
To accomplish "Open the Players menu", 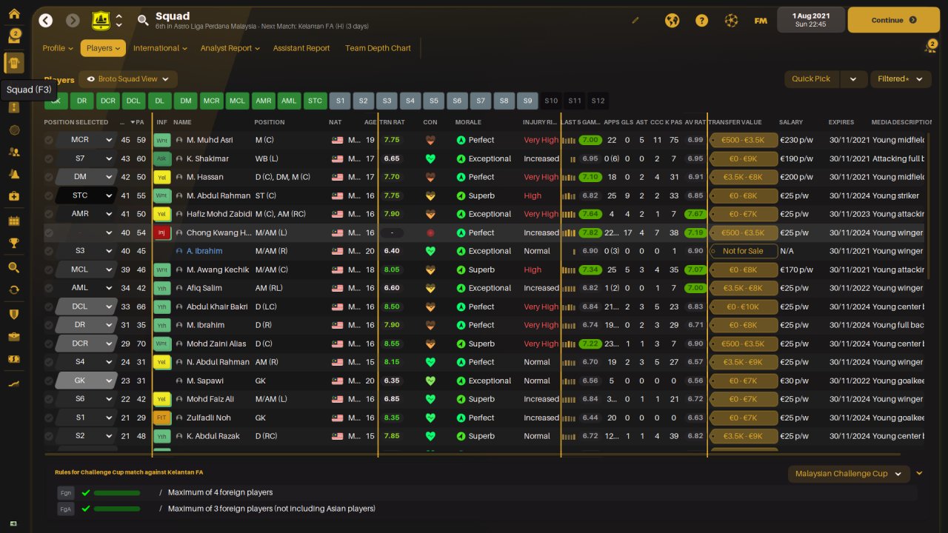I will click(103, 48).
